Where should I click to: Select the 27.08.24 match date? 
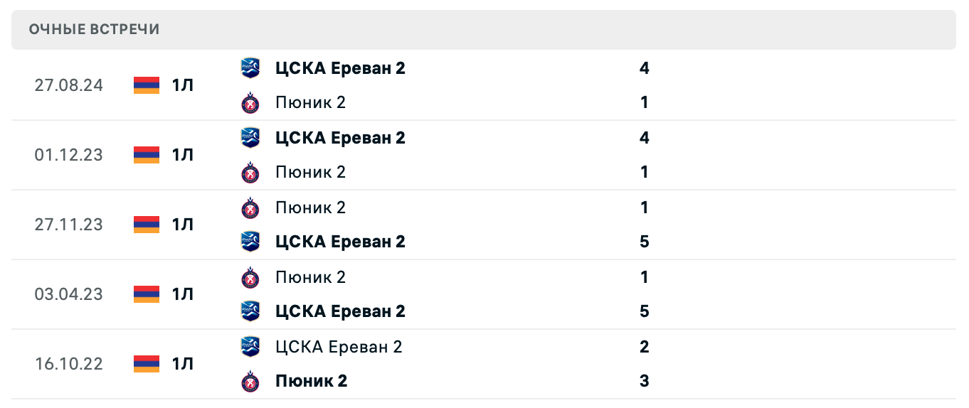68,85
